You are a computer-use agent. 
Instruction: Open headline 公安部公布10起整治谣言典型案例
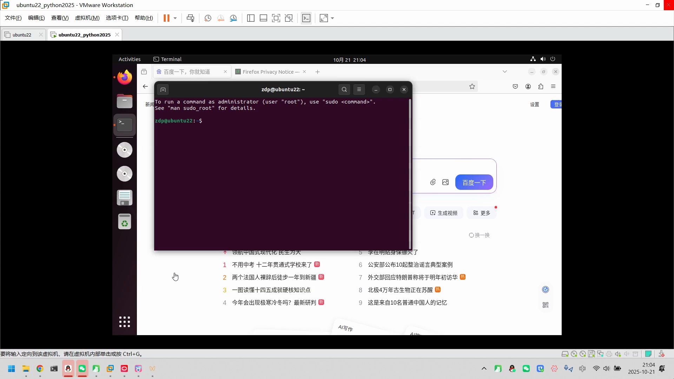[x=410, y=265]
